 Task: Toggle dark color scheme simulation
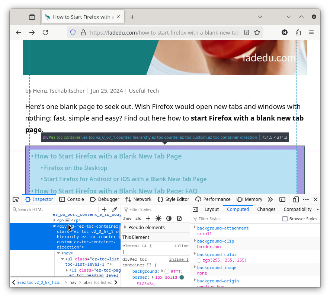click(x=169, y=218)
